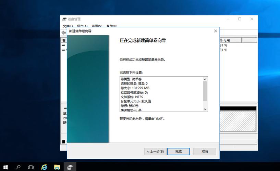The height and width of the screenshot is (171, 280).
Task: Close the 磁盘管理 window
Action: point(252,19)
